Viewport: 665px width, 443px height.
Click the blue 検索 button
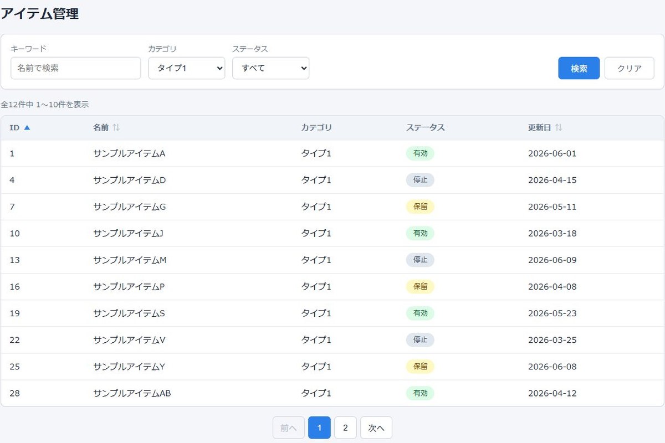[579, 68]
